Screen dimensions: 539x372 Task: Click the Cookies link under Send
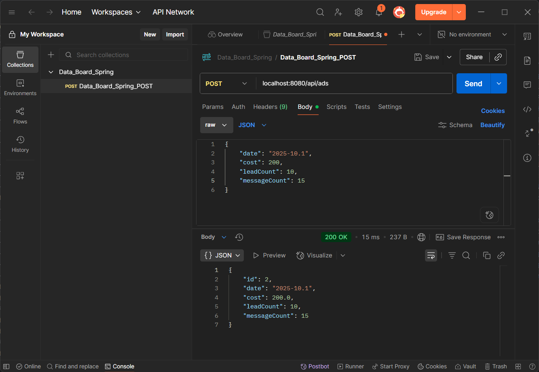coord(493,111)
